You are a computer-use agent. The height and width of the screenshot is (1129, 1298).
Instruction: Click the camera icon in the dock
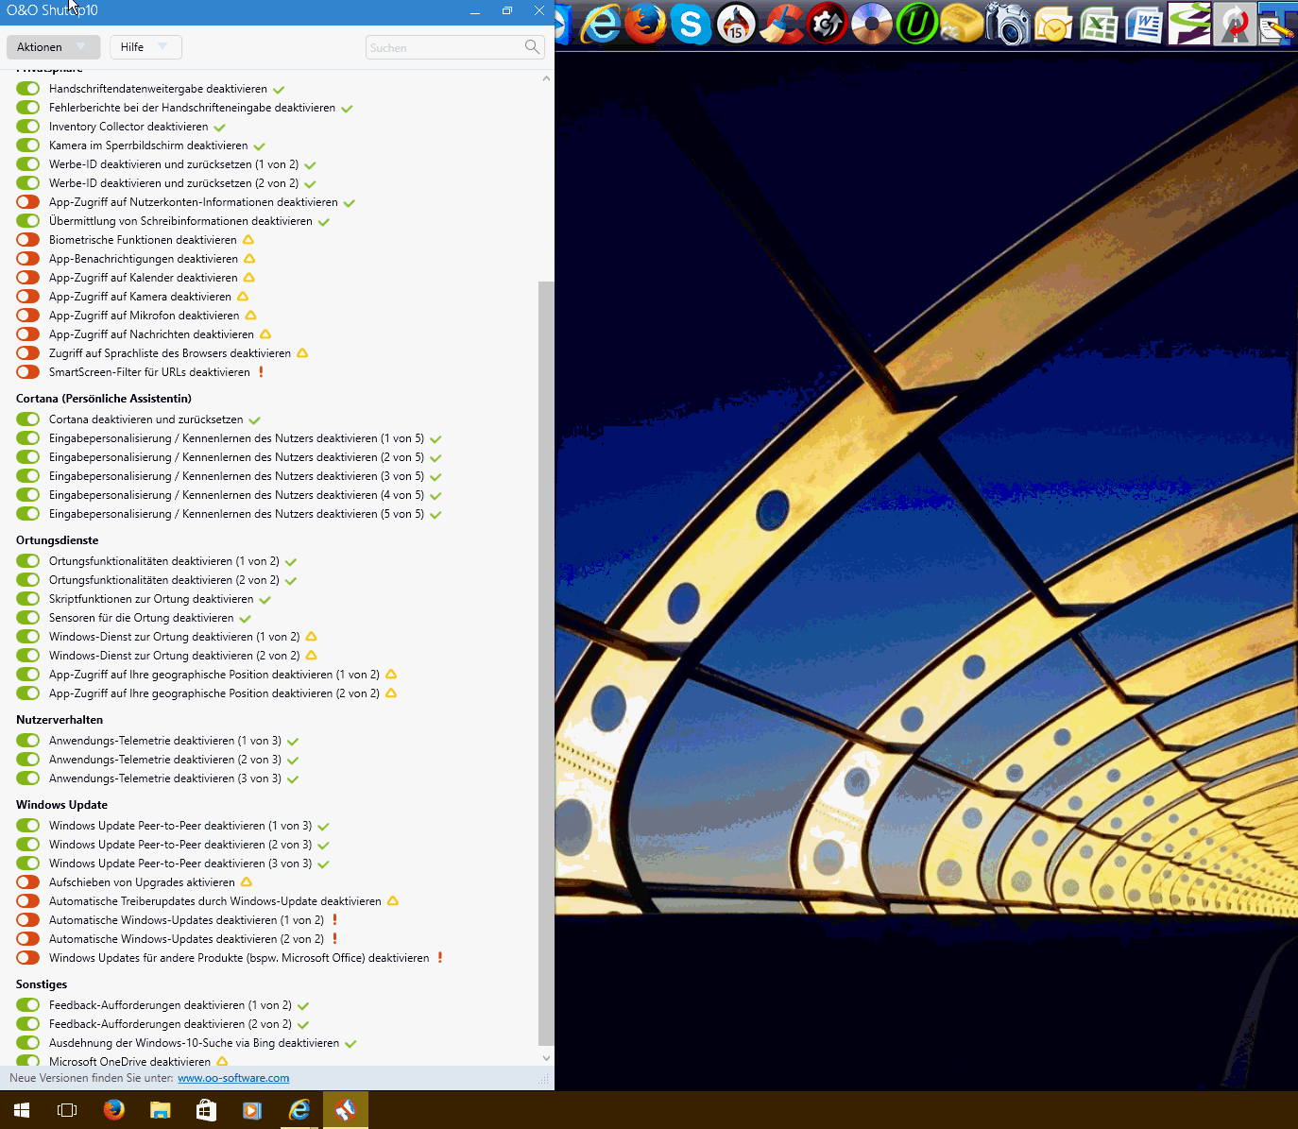click(x=1007, y=25)
